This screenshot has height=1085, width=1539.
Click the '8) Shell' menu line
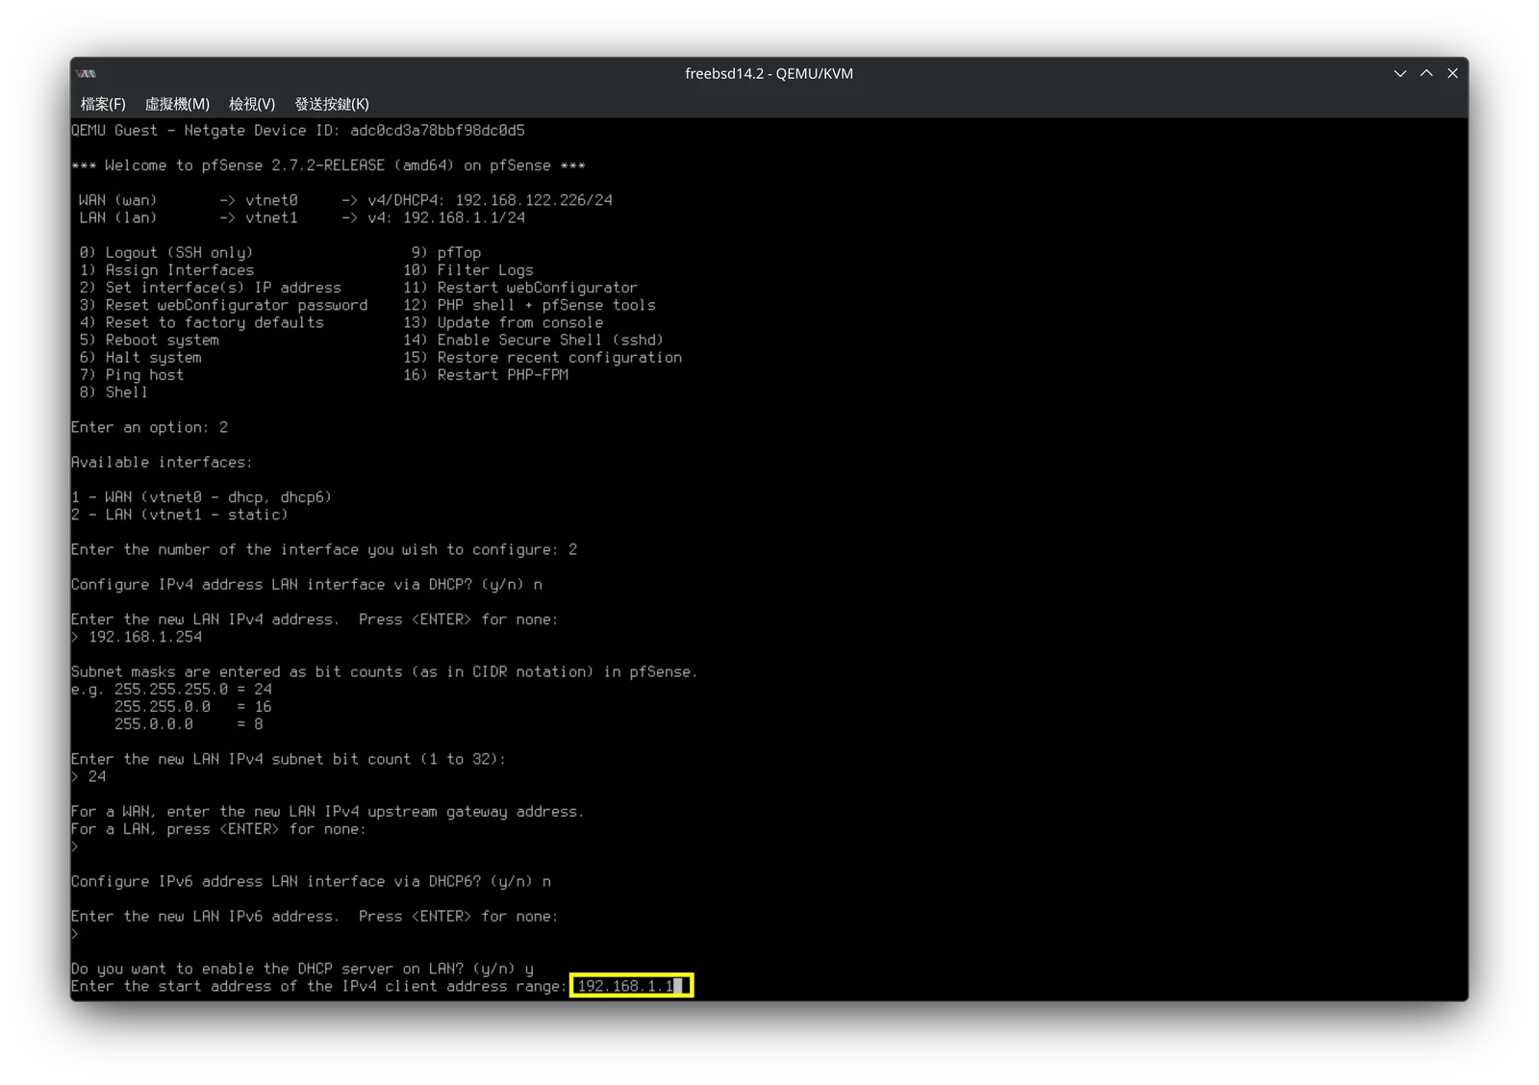(x=114, y=392)
